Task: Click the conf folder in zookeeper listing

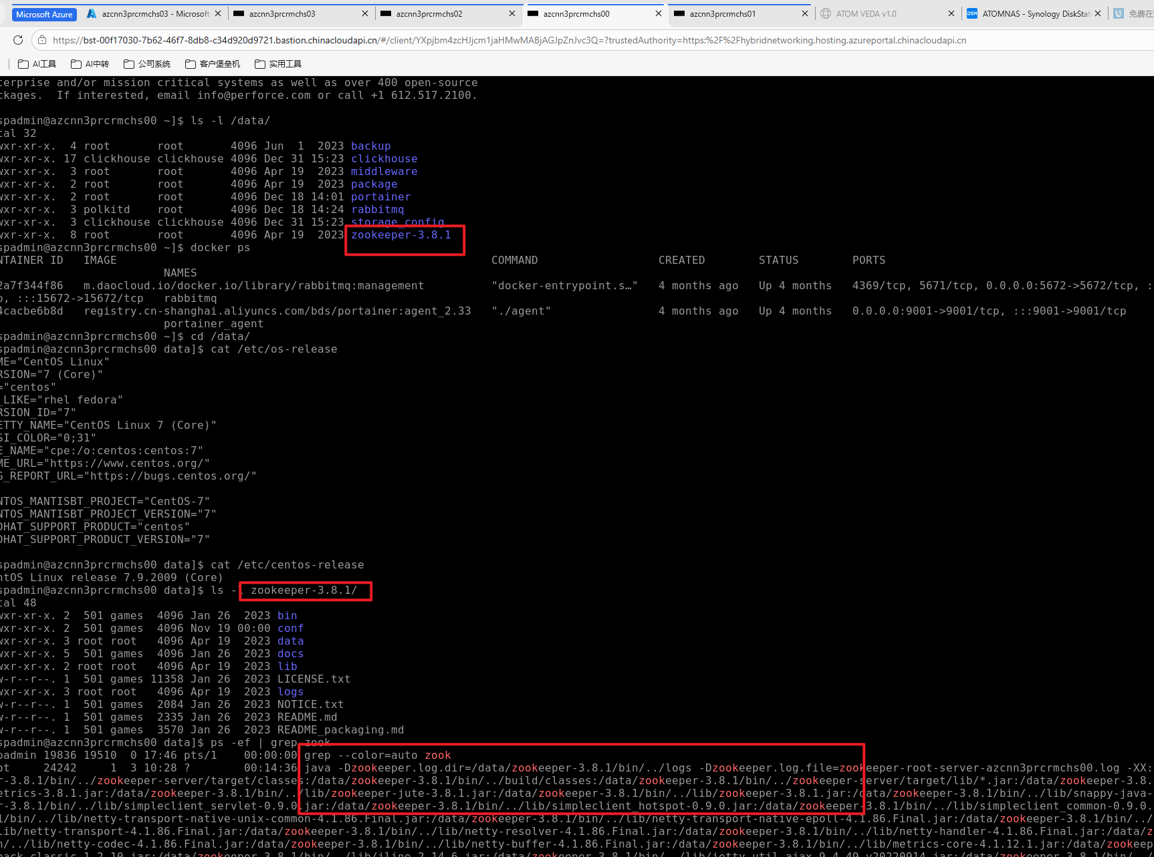Action: tap(291, 629)
